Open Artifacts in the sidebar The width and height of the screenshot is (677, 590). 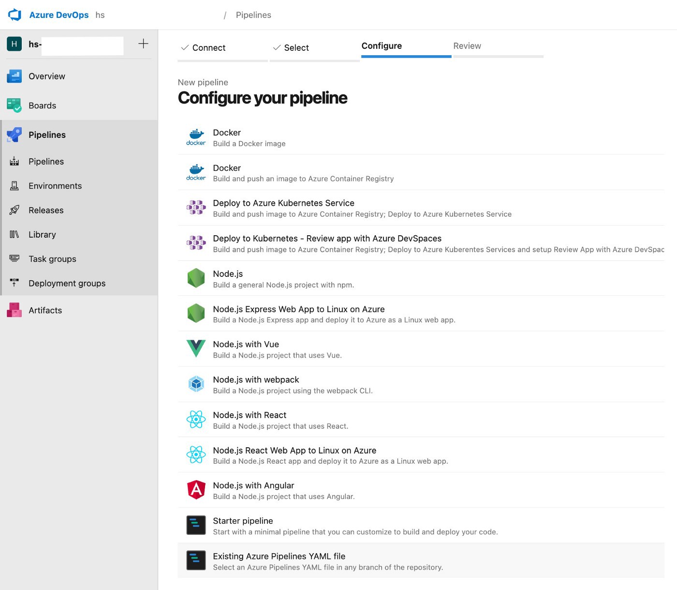[79, 310]
